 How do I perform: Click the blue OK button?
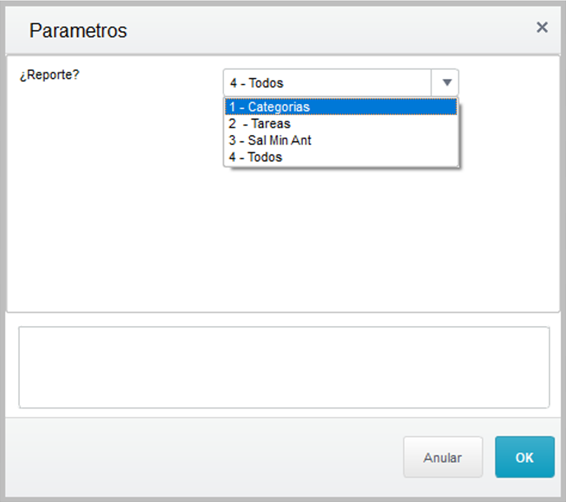pos(524,457)
